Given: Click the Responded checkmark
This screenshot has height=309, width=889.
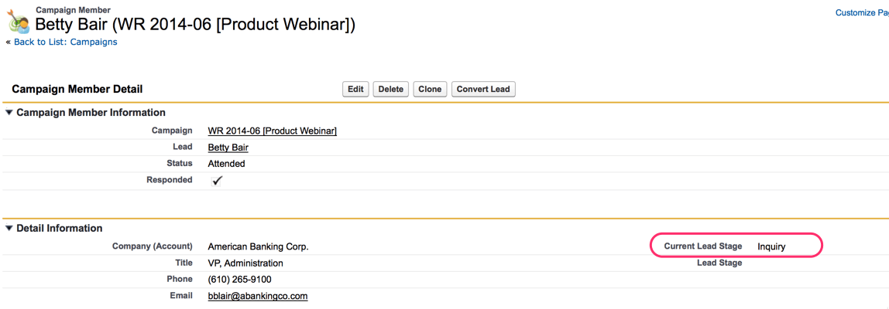Looking at the screenshot, I should click(x=218, y=180).
